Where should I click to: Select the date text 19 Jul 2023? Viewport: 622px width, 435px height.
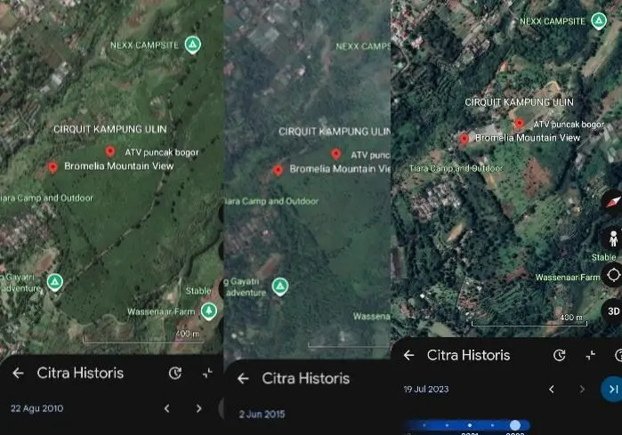coord(426,390)
